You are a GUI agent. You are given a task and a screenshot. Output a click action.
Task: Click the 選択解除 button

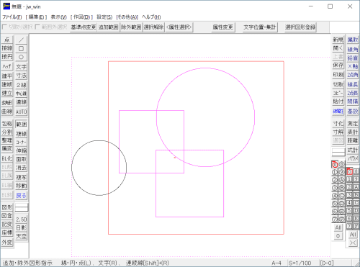click(x=153, y=27)
